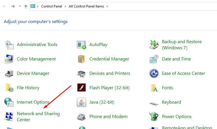Open the Credential Manager safe icon
This screenshot has width=217, height=129.
pos(81,59)
